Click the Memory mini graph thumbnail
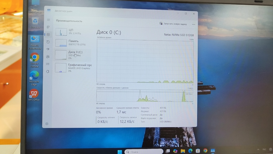The image size is (273, 154). click(61, 43)
